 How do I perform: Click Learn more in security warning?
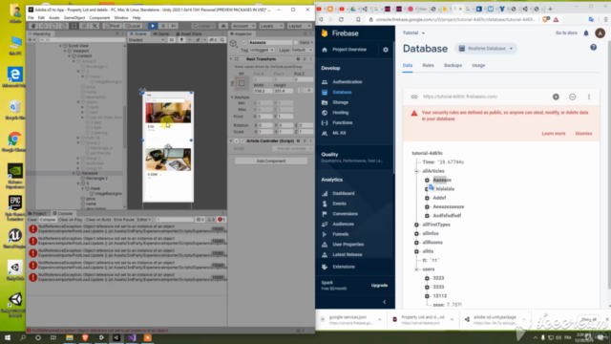pyautogui.click(x=553, y=134)
